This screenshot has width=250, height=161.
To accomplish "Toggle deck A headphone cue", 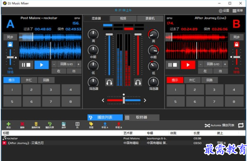I will 109,83.
